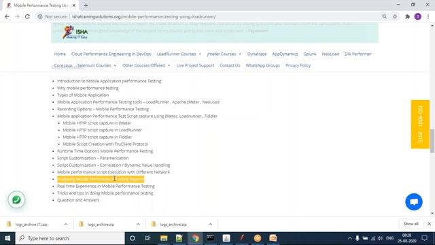The image size is (435, 245).
Task: Click 'Mobile HTTP script capture in JMeter'
Action: coord(97,122)
